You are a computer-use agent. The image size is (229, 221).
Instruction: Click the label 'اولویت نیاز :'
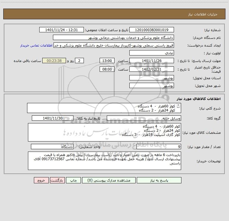click(212, 53)
